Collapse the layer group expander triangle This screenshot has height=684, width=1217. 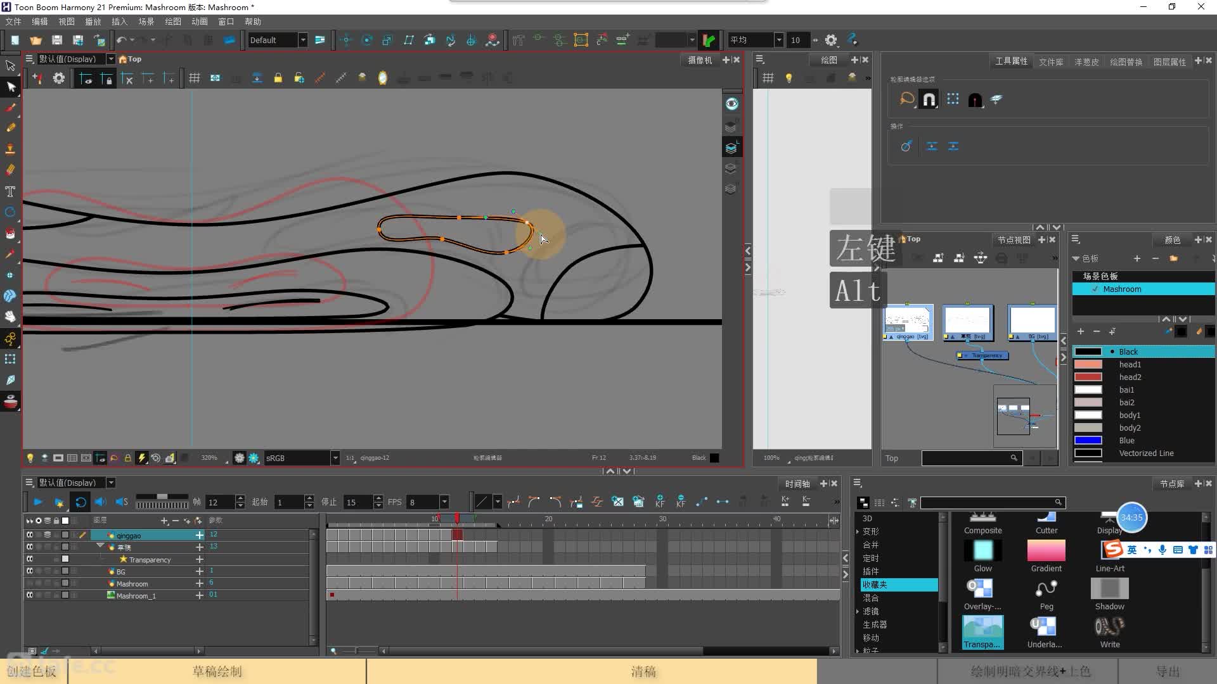point(100,546)
